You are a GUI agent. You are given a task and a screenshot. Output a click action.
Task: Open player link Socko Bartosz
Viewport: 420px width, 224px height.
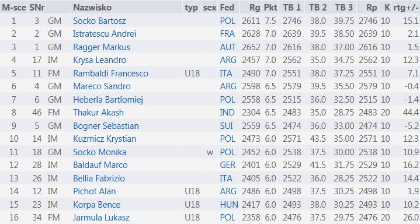99,21
